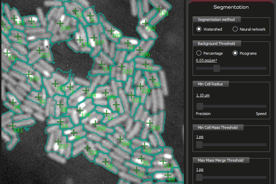The height and width of the screenshot is (184, 276).
Task: Click the cross marker of cell 292
Action: pos(146,23)
